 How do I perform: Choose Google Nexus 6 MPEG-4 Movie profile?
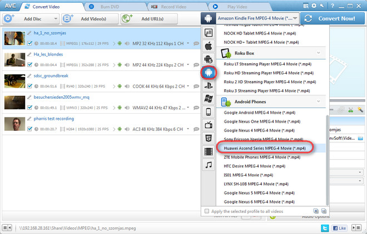[x=259, y=202]
